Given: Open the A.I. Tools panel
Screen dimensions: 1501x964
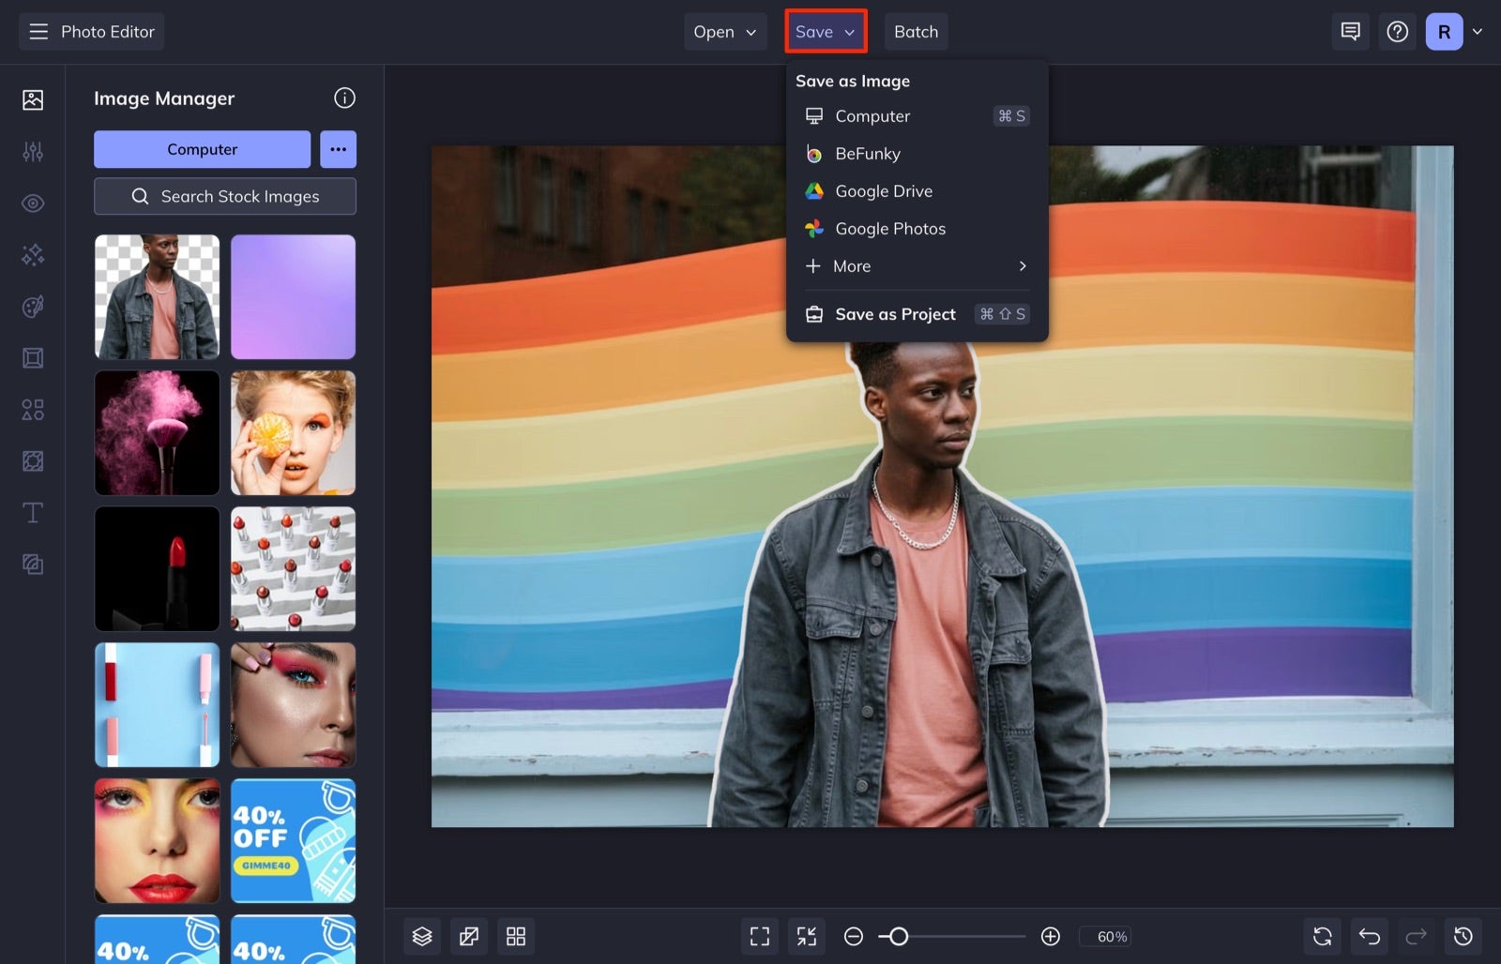Looking at the screenshot, I should click(x=33, y=254).
